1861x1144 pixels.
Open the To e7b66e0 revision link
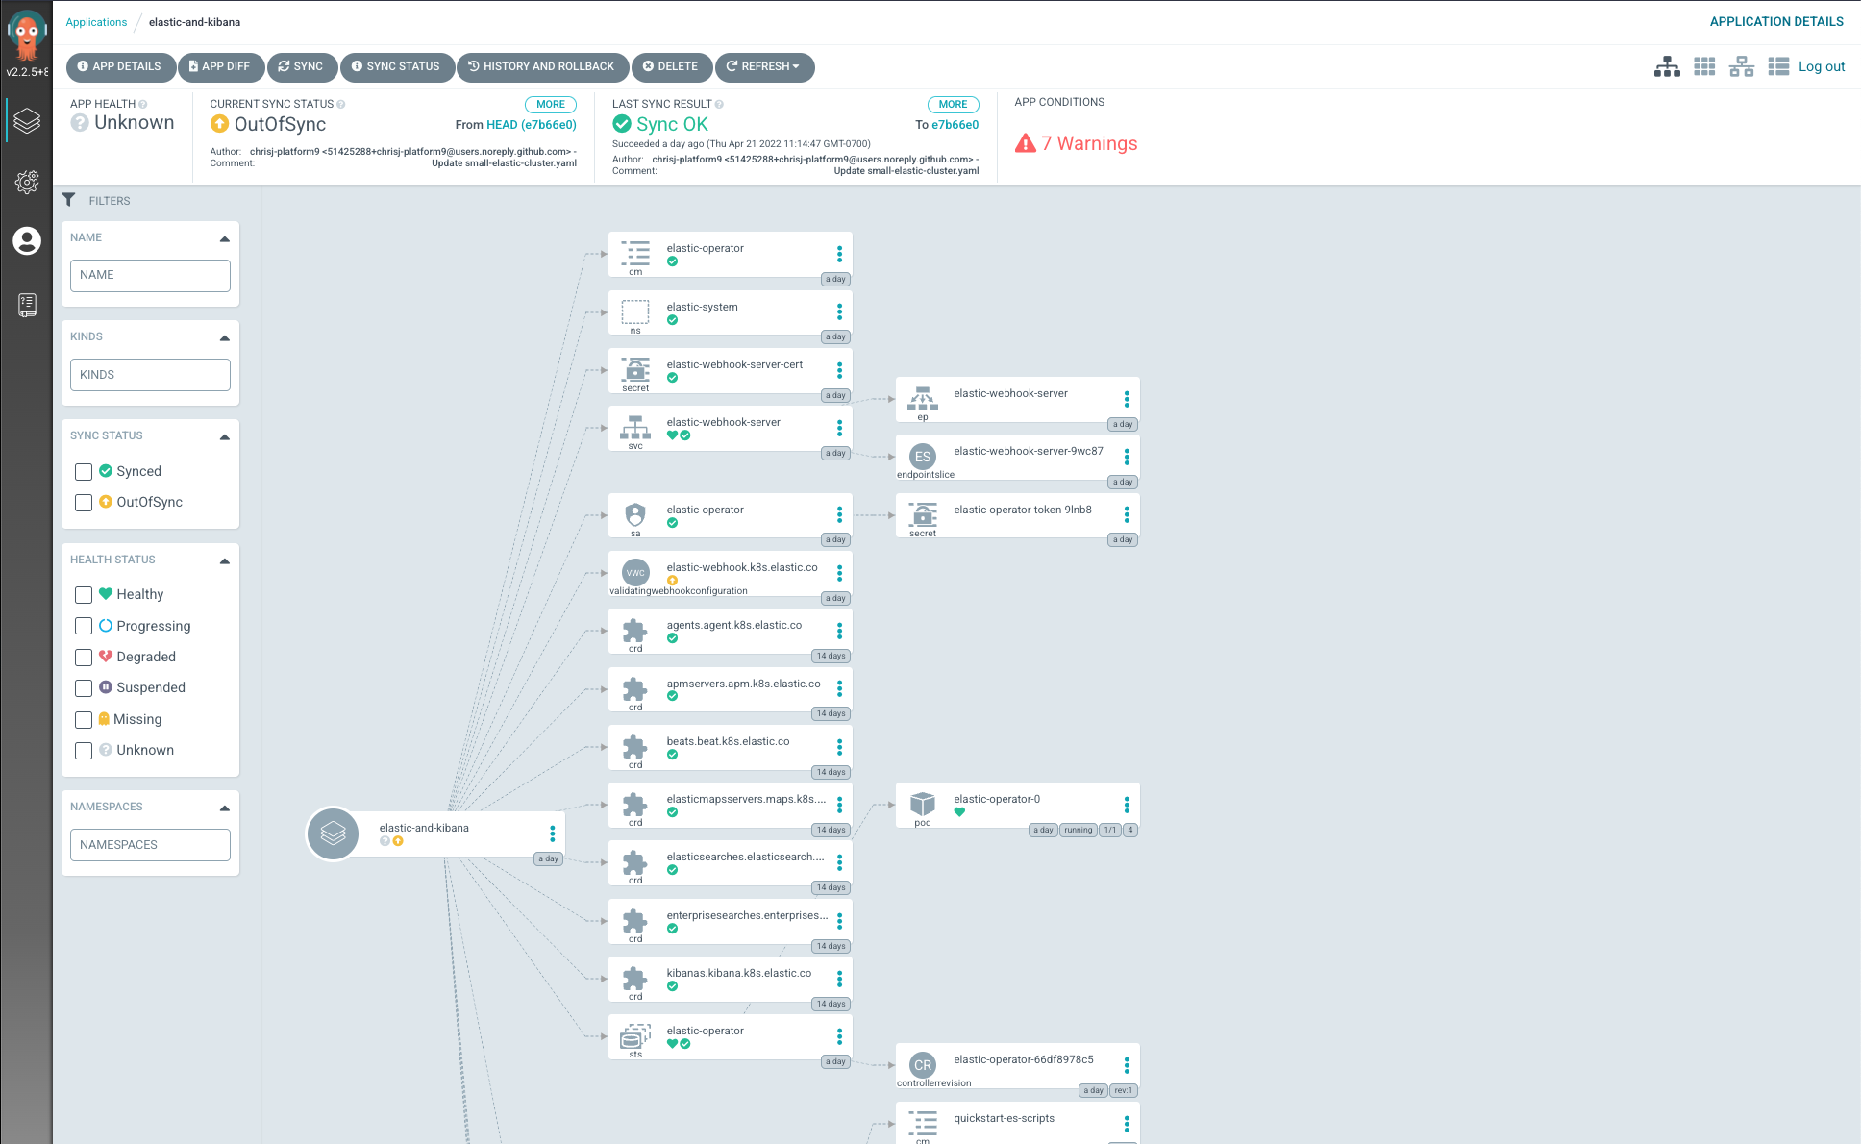pyautogui.click(x=955, y=125)
